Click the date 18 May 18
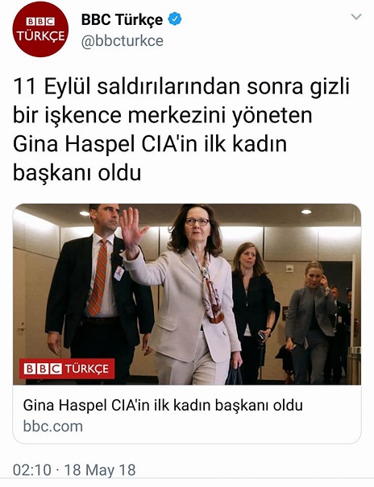 click(x=100, y=470)
